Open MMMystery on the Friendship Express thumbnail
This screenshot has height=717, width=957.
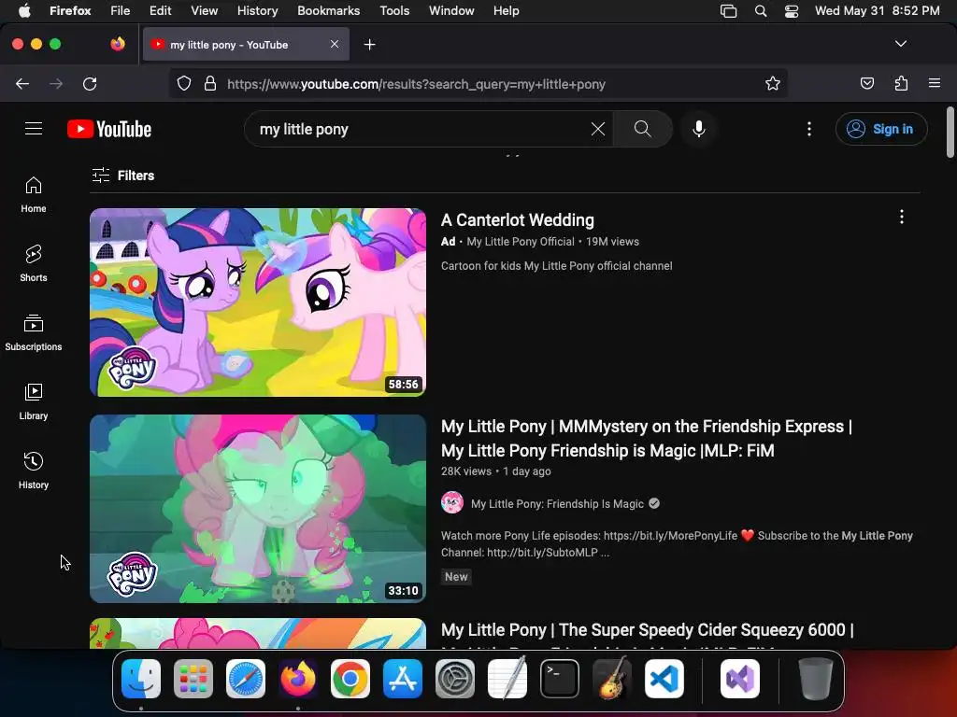pyautogui.click(x=258, y=509)
